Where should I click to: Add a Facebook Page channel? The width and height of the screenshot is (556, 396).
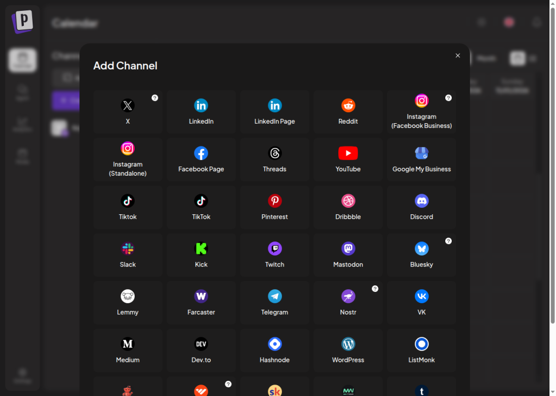[x=201, y=159]
